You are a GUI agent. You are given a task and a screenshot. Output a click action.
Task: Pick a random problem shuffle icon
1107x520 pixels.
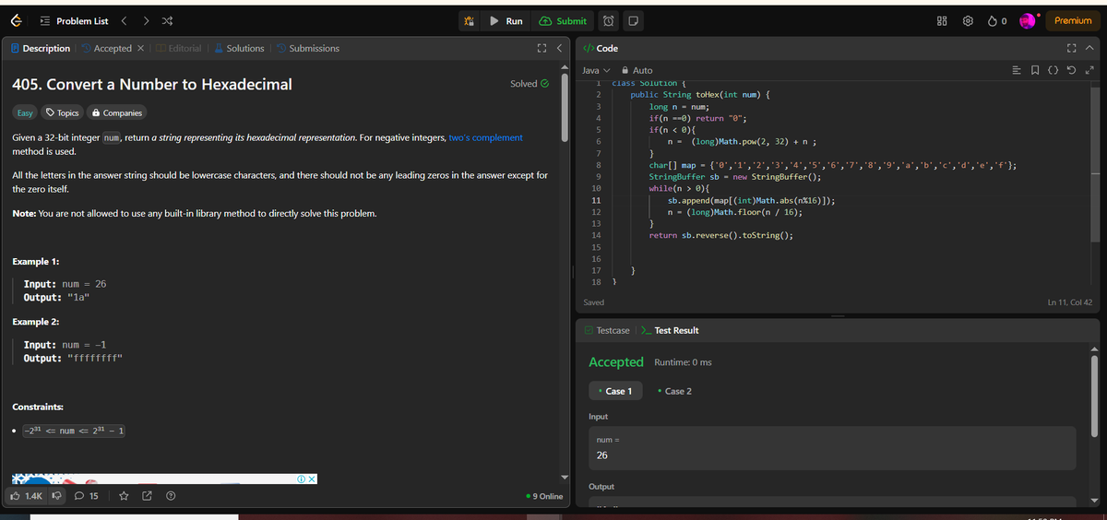[x=168, y=20]
